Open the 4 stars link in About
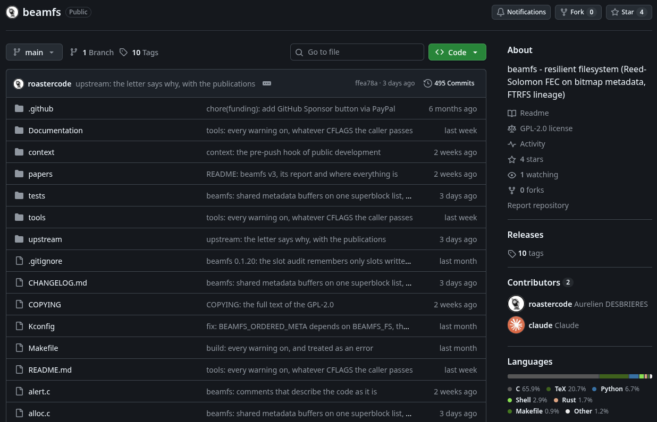Image resolution: width=657 pixels, height=422 pixels. point(525,159)
